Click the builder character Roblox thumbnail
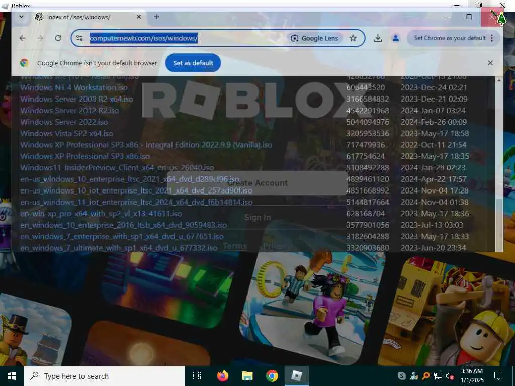The image size is (515, 386). coord(447,312)
